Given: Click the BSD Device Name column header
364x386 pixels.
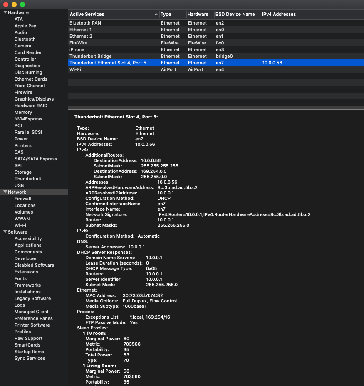Looking at the screenshot, I should click(235, 14).
